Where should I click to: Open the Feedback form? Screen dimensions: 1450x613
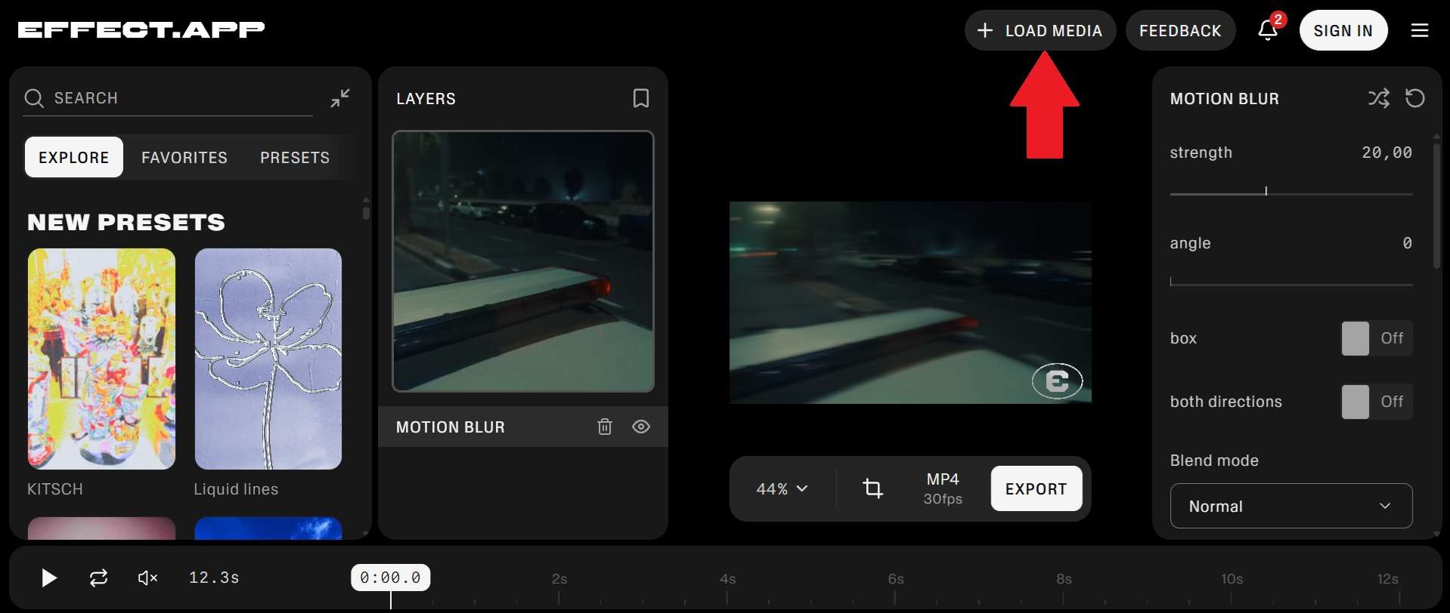point(1181,30)
